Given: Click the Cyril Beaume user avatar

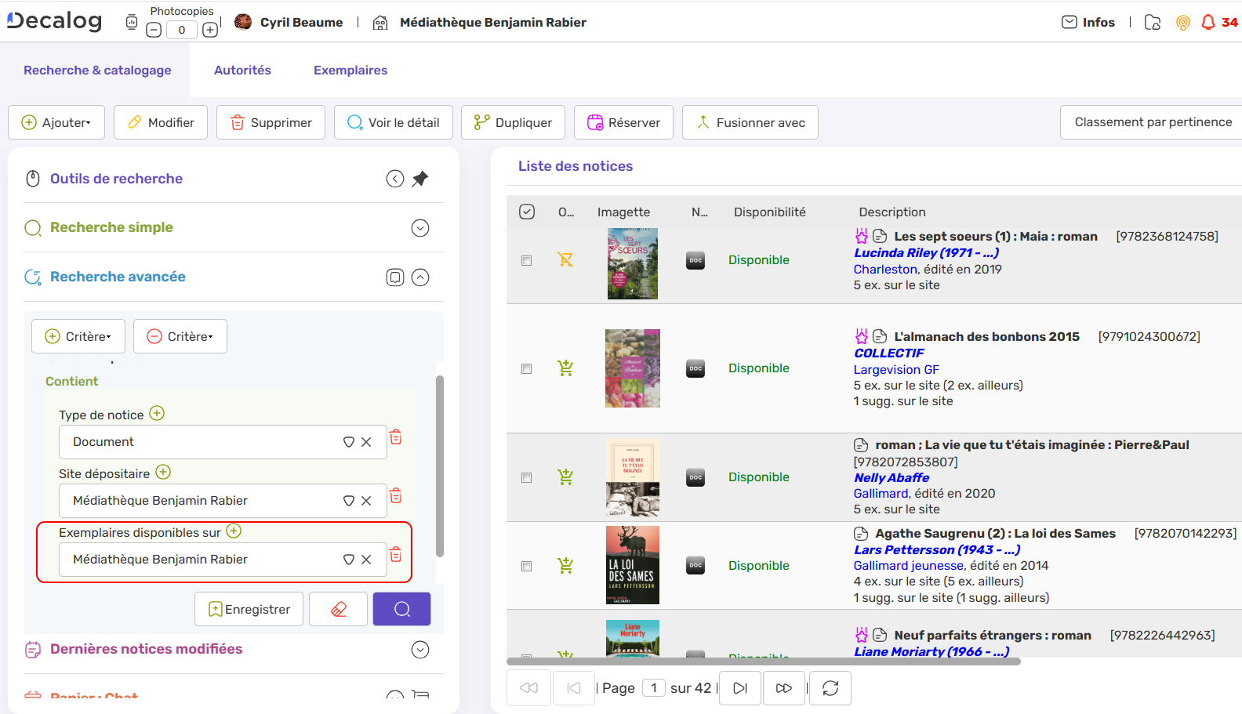Looking at the screenshot, I should (244, 22).
